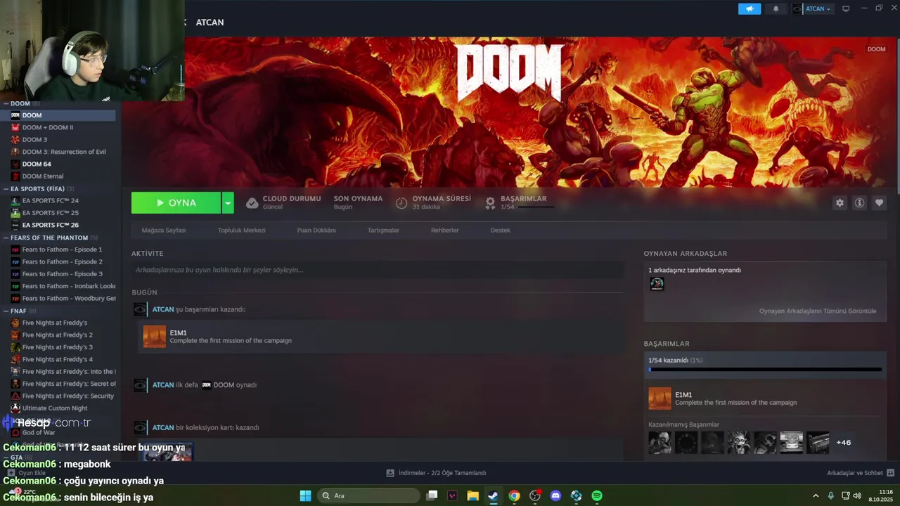Open File Explorer from taskbar

point(473,495)
